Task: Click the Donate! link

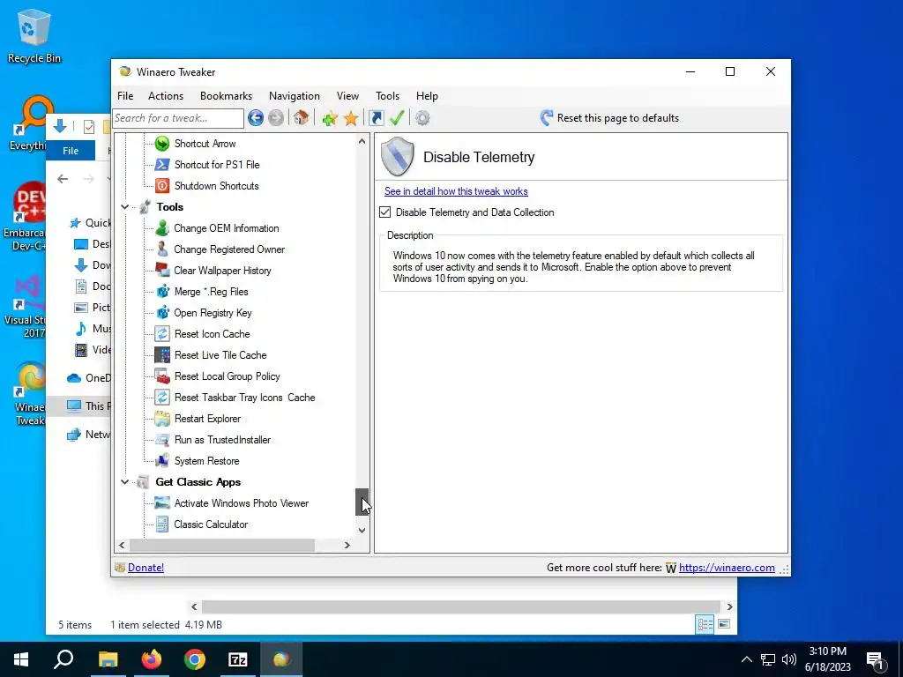Action: click(x=146, y=568)
